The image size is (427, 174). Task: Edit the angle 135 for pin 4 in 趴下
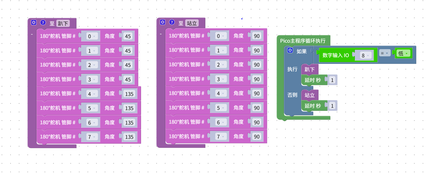tap(129, 94)
